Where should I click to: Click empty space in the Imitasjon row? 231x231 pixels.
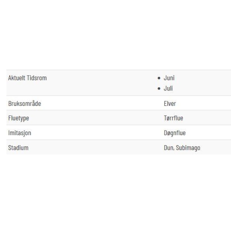tap(96, 132)
